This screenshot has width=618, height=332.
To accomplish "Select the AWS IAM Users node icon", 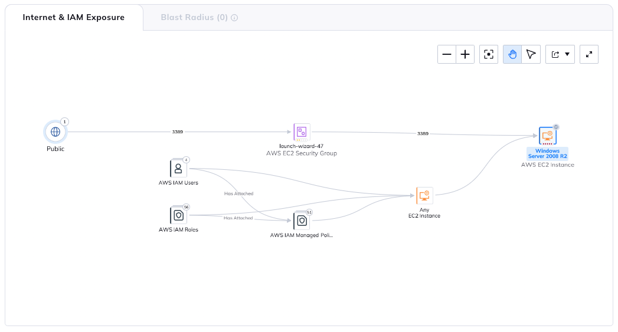I will (x=178, y=169).
